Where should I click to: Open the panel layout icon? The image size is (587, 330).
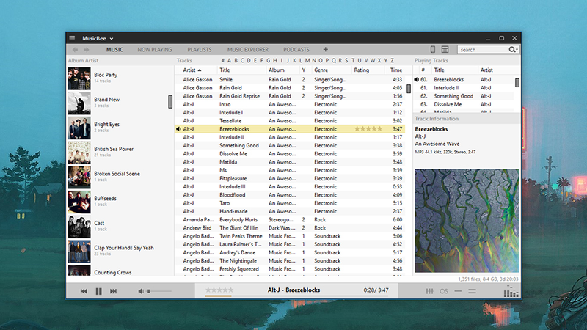tap(445, 49)
